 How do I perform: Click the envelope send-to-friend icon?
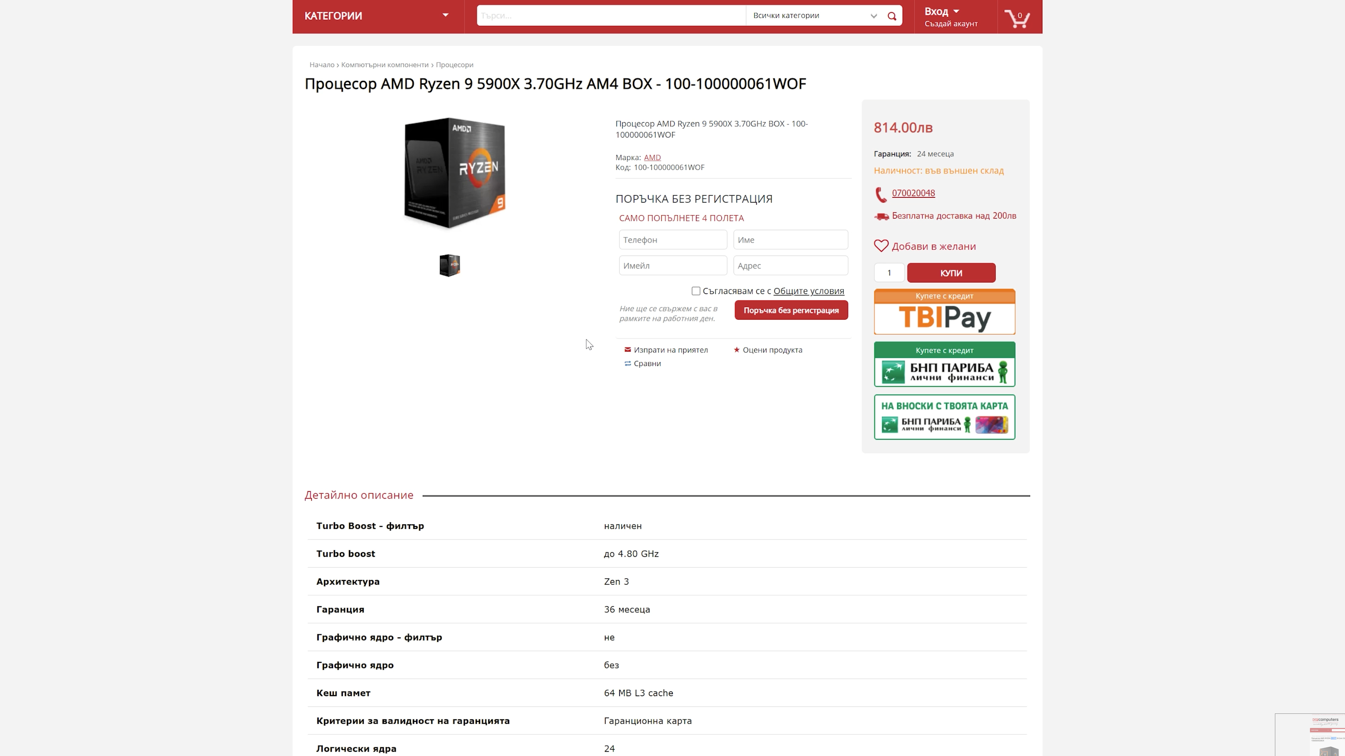(x=628, y=350)
